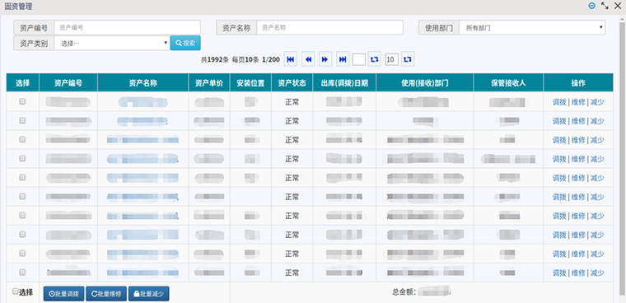626x303 pixels.
Task: Apply page size with icon after 10
Action: pos(408,60)
